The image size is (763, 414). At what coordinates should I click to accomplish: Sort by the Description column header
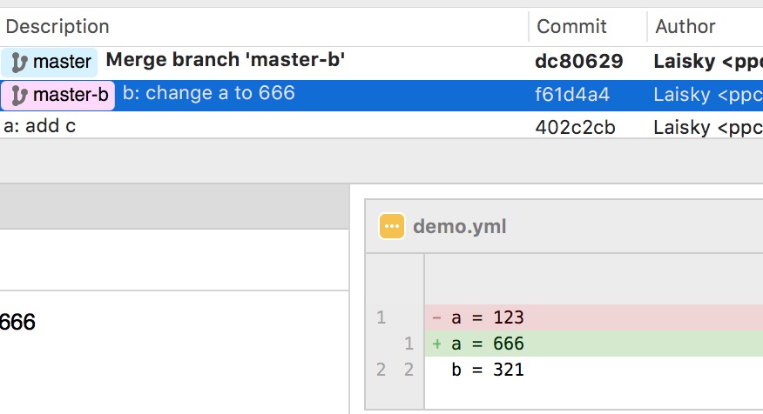[x=57, y=26]
